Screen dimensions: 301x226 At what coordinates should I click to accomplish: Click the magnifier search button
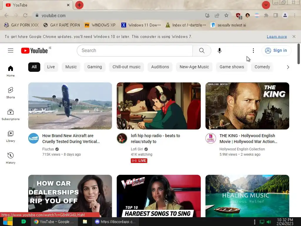click(x=202, y=51)
